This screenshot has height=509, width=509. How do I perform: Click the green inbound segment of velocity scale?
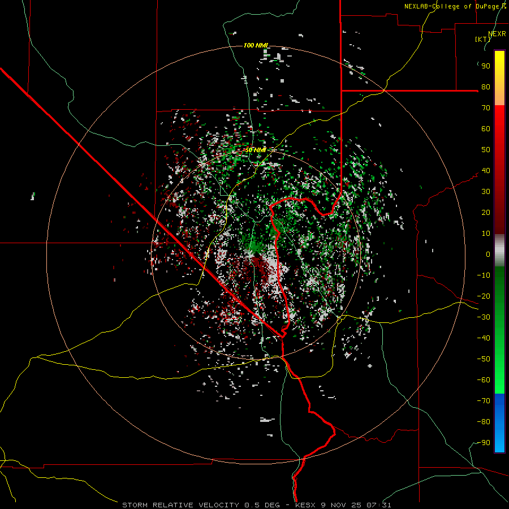[499, 330]
